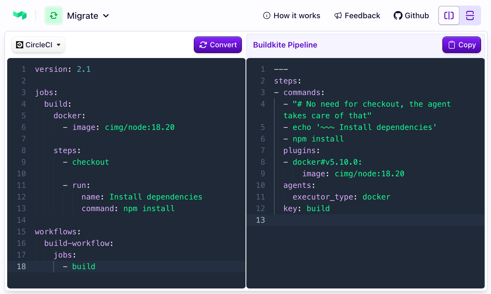The image size is (491, 294).
Task: Switch to side-by-side view layout
Action: pyautogui.click(x=449, y=15)
